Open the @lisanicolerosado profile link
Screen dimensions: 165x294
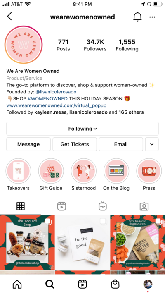[x=56, y=92]
